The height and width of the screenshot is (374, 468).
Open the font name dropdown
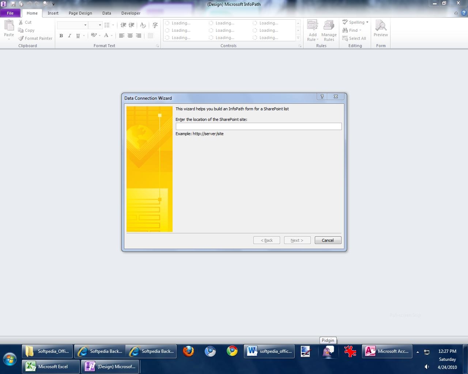tap(85, 25)
